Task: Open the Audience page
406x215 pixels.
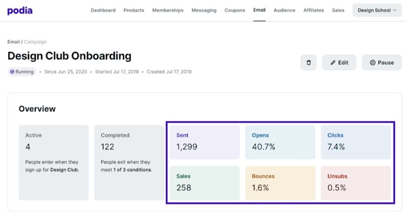Action: 285,10
